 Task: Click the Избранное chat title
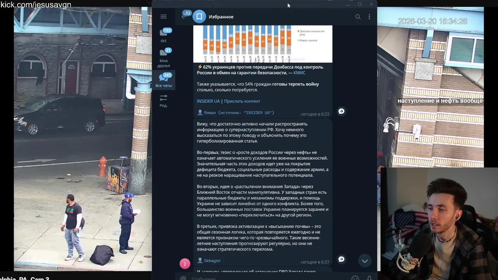pyautogui.click(x=221, y=17)
